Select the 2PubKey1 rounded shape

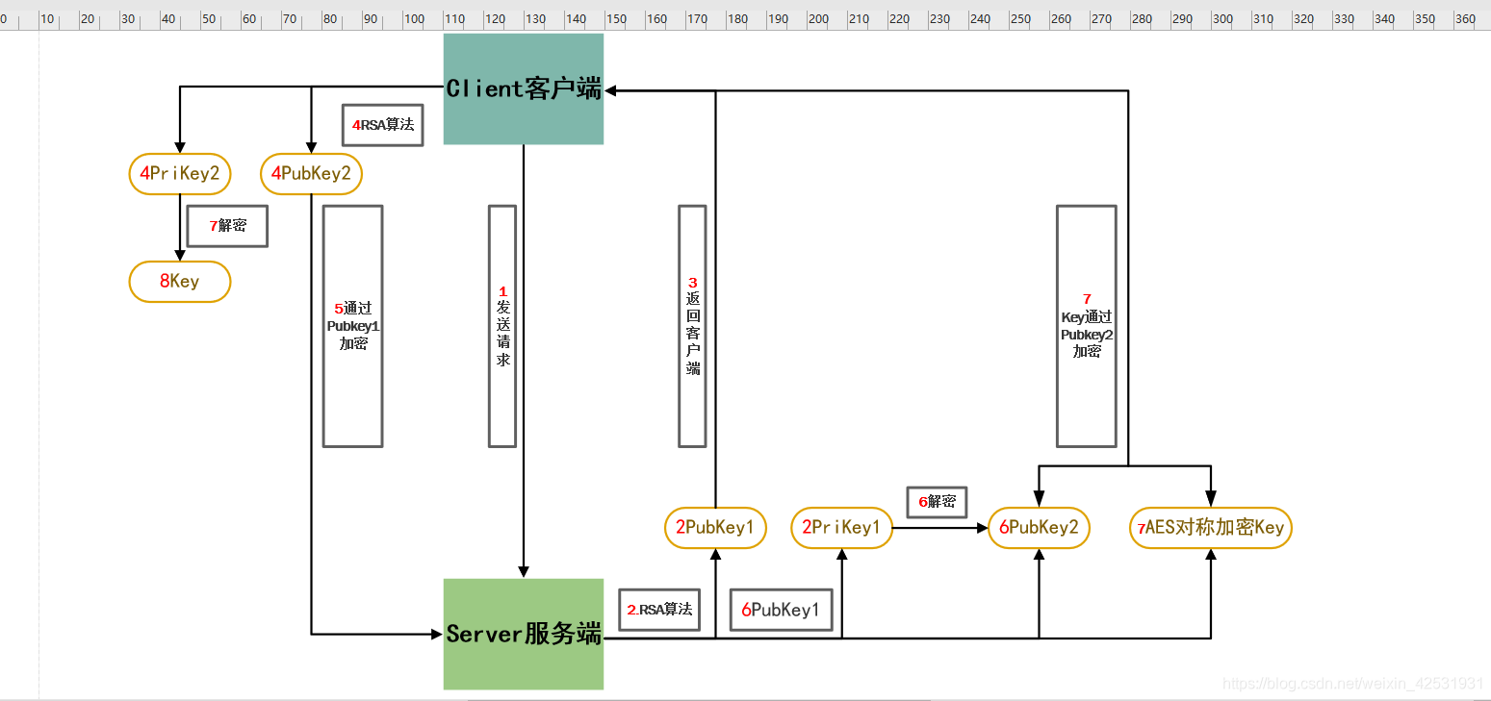(715, 528)
